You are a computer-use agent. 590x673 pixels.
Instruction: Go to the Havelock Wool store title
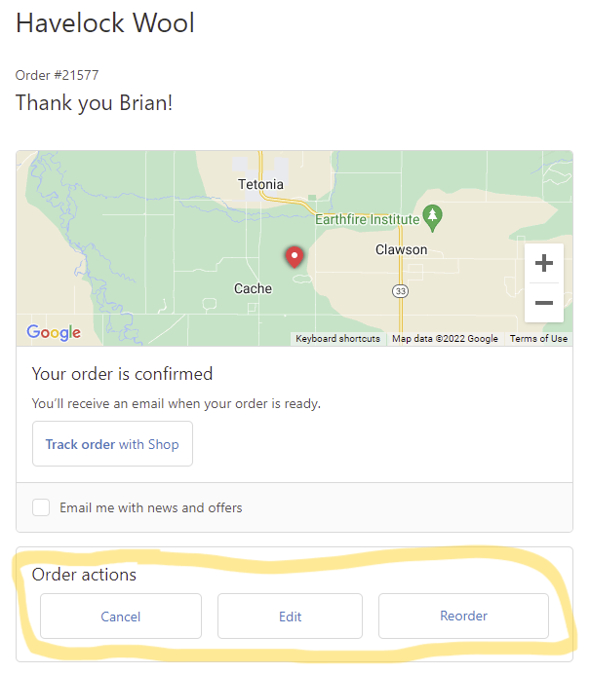[x=105, y=23]
